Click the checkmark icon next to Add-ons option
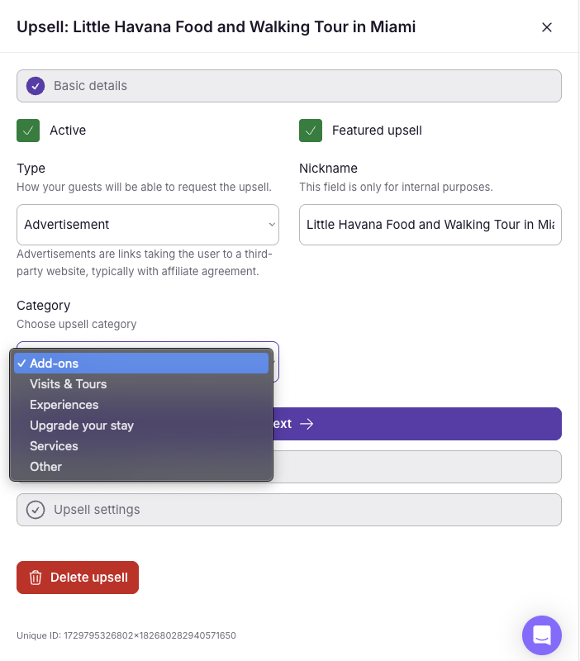 pyautogui.click(x=22, y=363)
